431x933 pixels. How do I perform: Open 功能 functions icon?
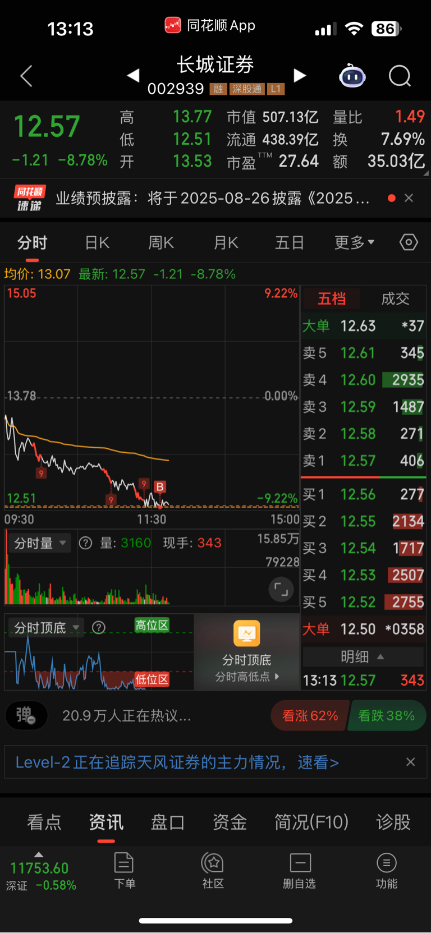[387, 871]
